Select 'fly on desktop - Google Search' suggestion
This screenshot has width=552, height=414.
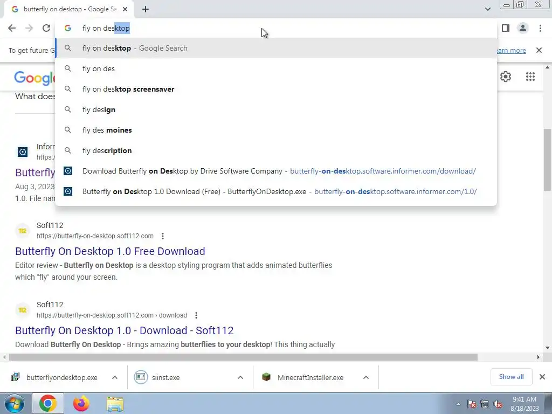coord(276,48)
